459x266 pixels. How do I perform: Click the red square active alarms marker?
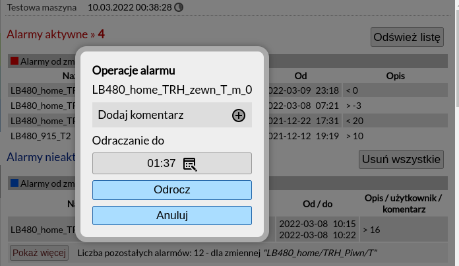(15, 61)
